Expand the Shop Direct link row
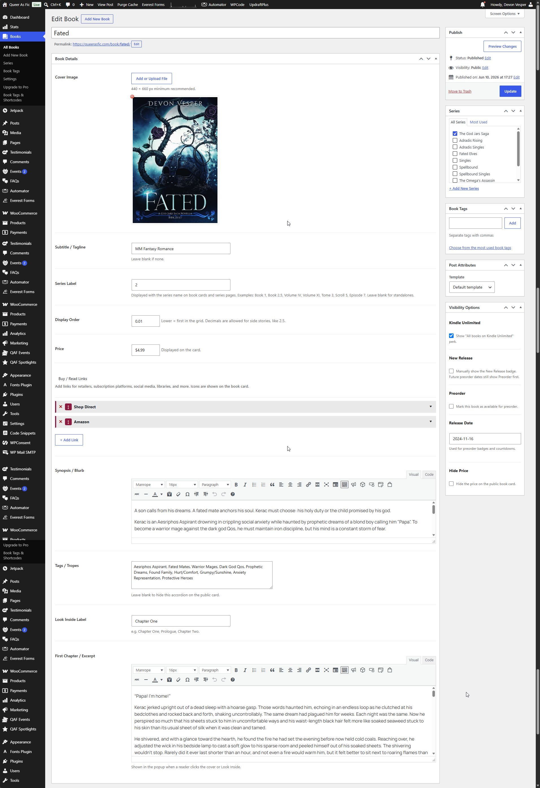The width and height of the screenshot is (540, 788). pos(430,407)
